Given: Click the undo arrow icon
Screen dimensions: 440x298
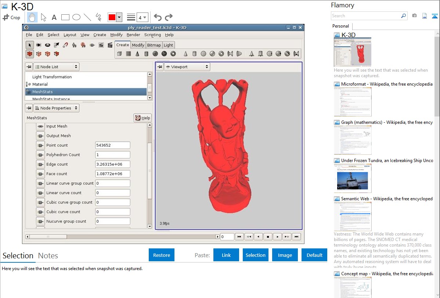Looking at the screenshot, I should tap(158, 17).
